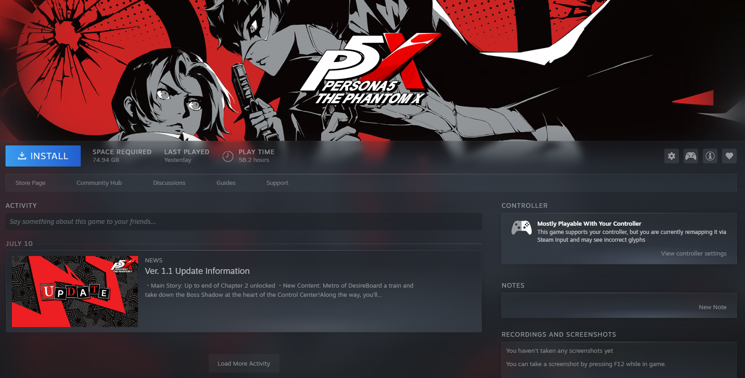745x378 pixels.
Task: Create a New Note
Action: point(712,307)
